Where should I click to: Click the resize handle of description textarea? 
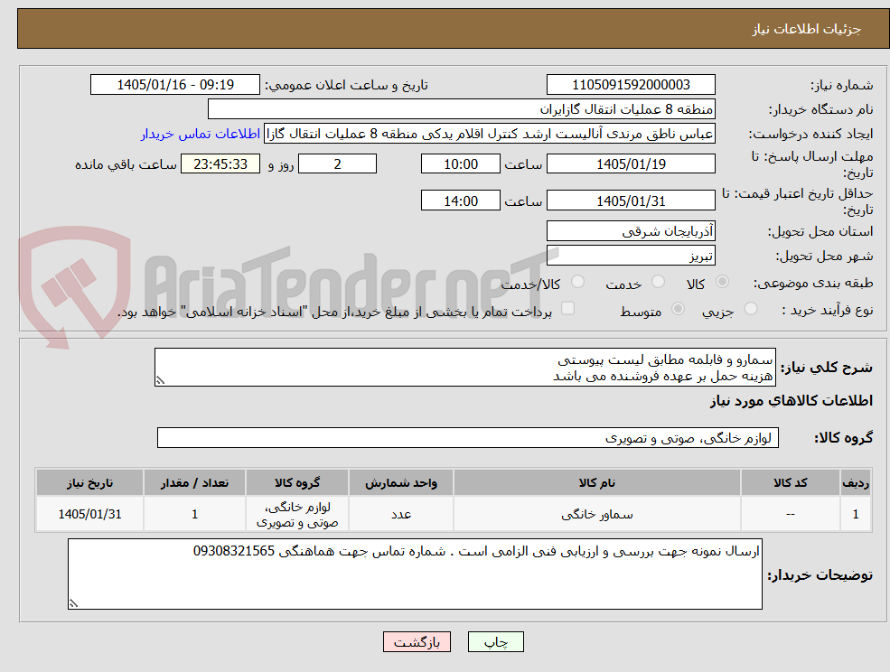pos(160,381)
